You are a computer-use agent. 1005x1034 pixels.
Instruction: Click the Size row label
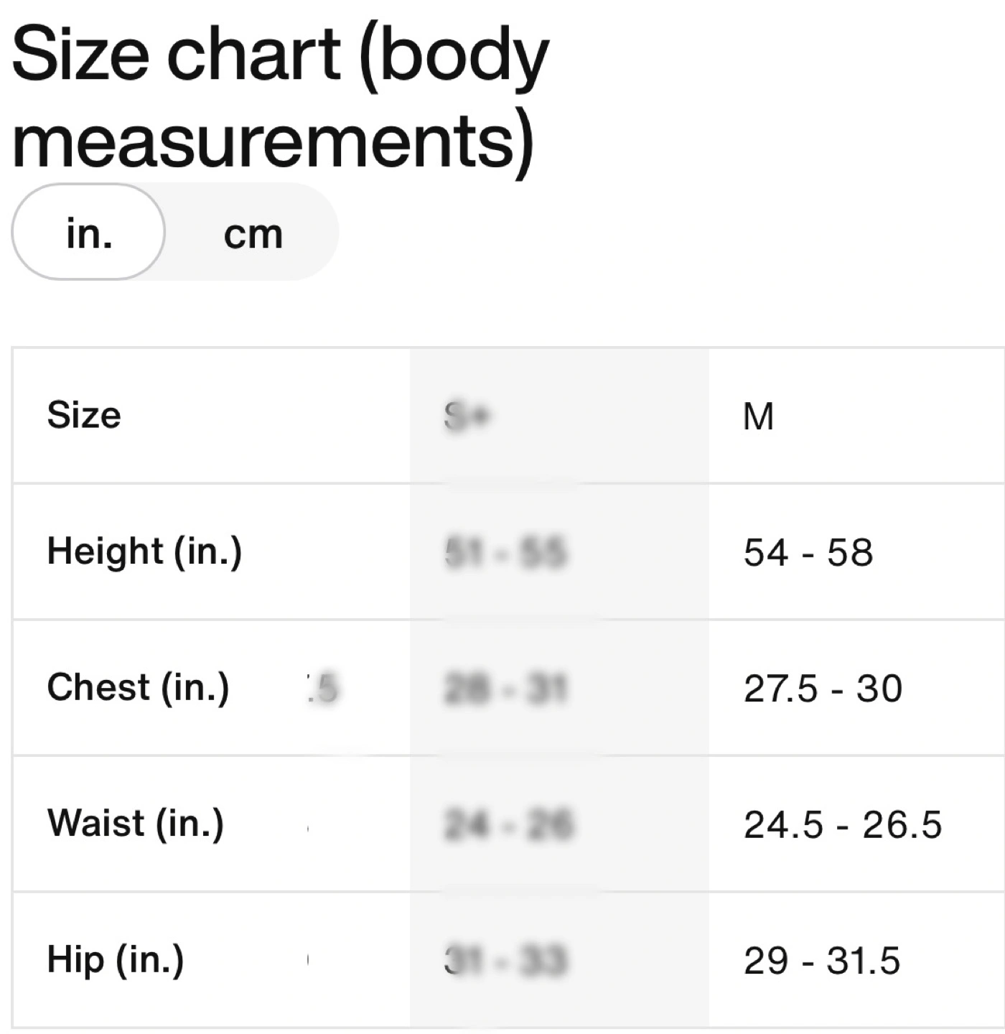pyautogui.click(x=84, y=415)
